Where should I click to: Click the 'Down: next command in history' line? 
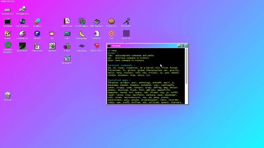point(126,60)
